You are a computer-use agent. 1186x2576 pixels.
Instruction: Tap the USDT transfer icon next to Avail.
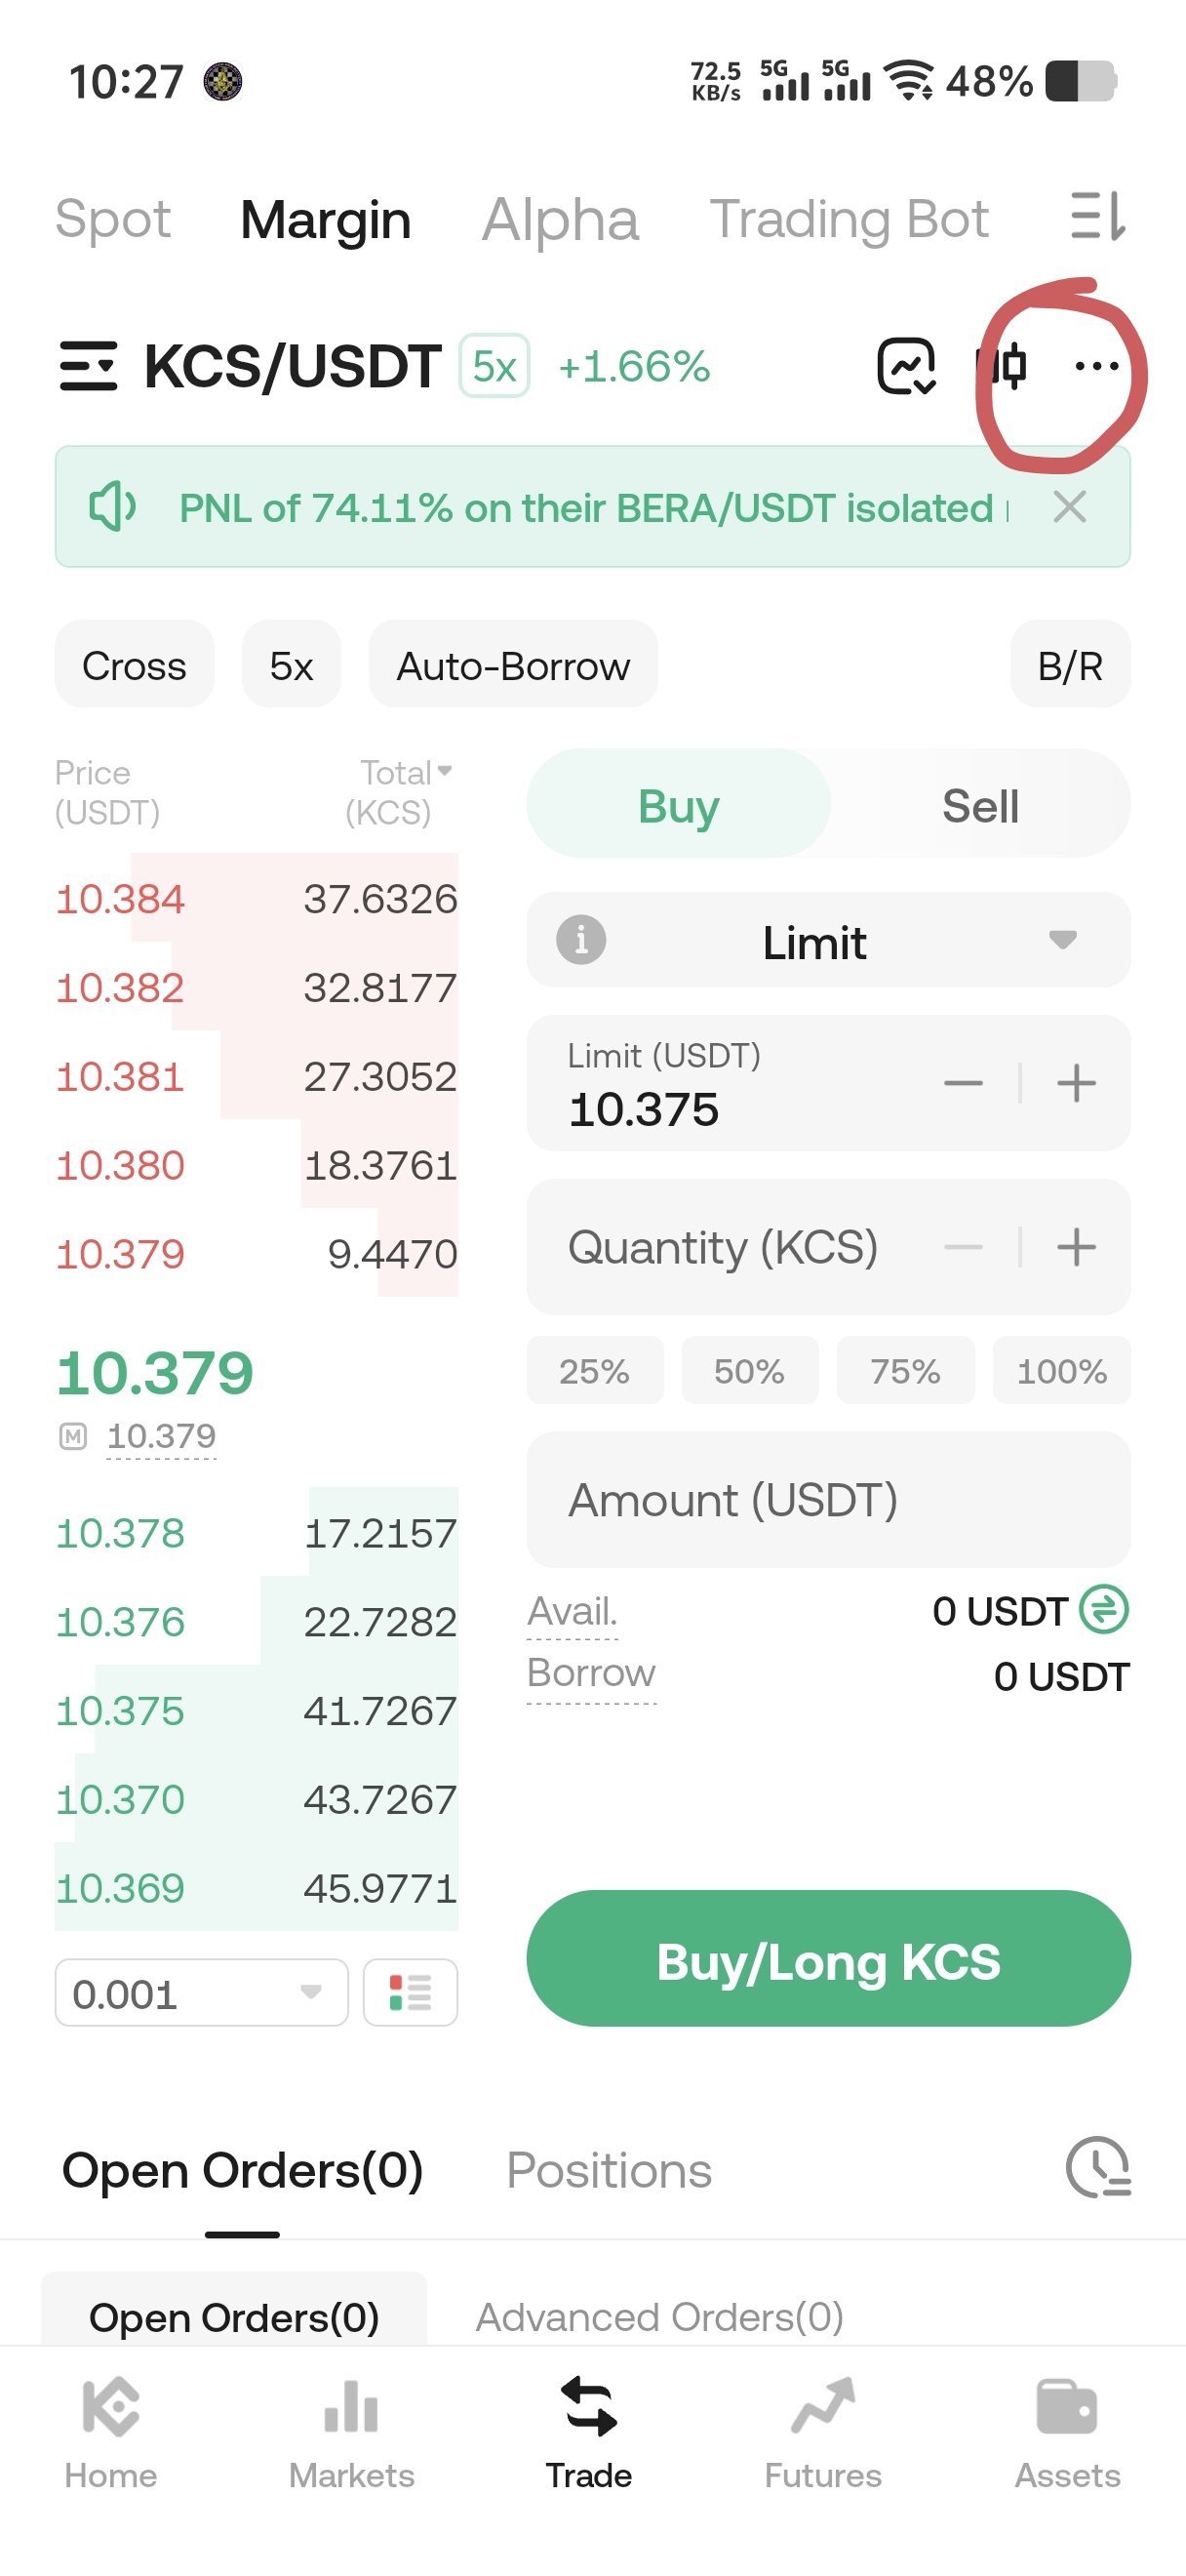point(1104,1610)
